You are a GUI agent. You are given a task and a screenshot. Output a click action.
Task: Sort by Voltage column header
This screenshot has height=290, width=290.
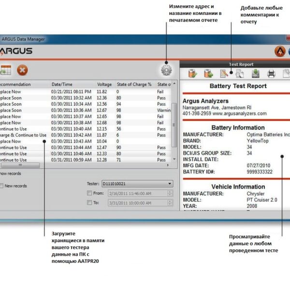[x=104, y=84]
